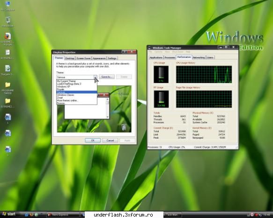Screen dimensions: 273x218
Task: Switch to the Nero Express taskbar button
Action: pyautogui.click(x=63, y=215)
